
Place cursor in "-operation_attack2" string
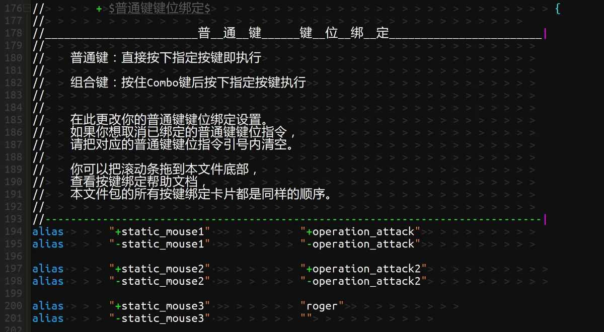pyautogui.click(x=363, y=281)
